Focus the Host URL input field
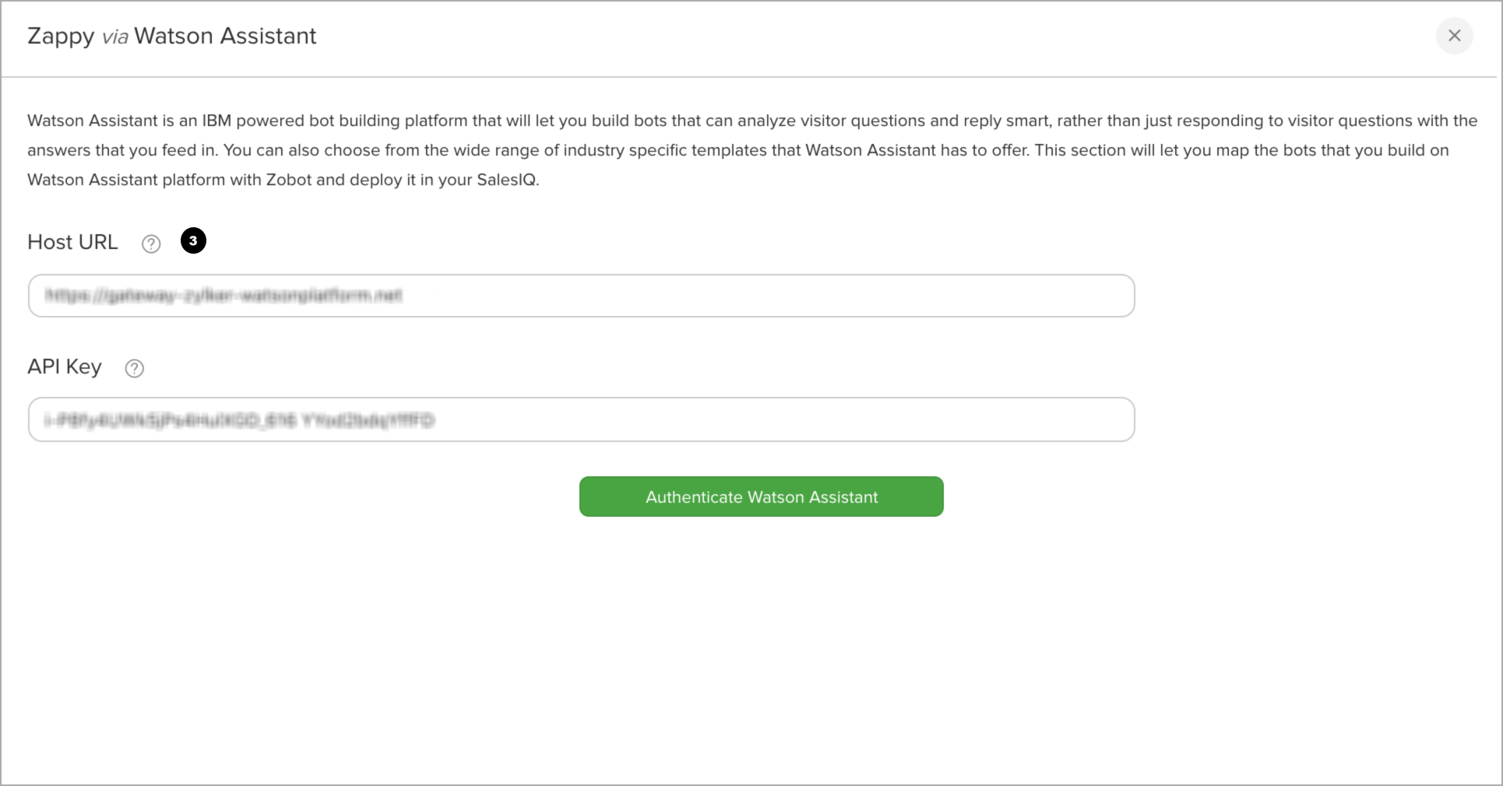 click(581, 296)
